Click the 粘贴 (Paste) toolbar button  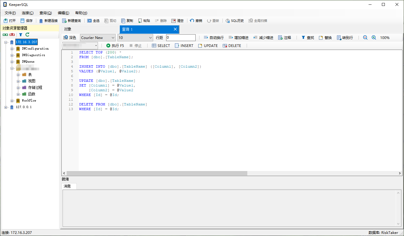click(x=144, y=21)
